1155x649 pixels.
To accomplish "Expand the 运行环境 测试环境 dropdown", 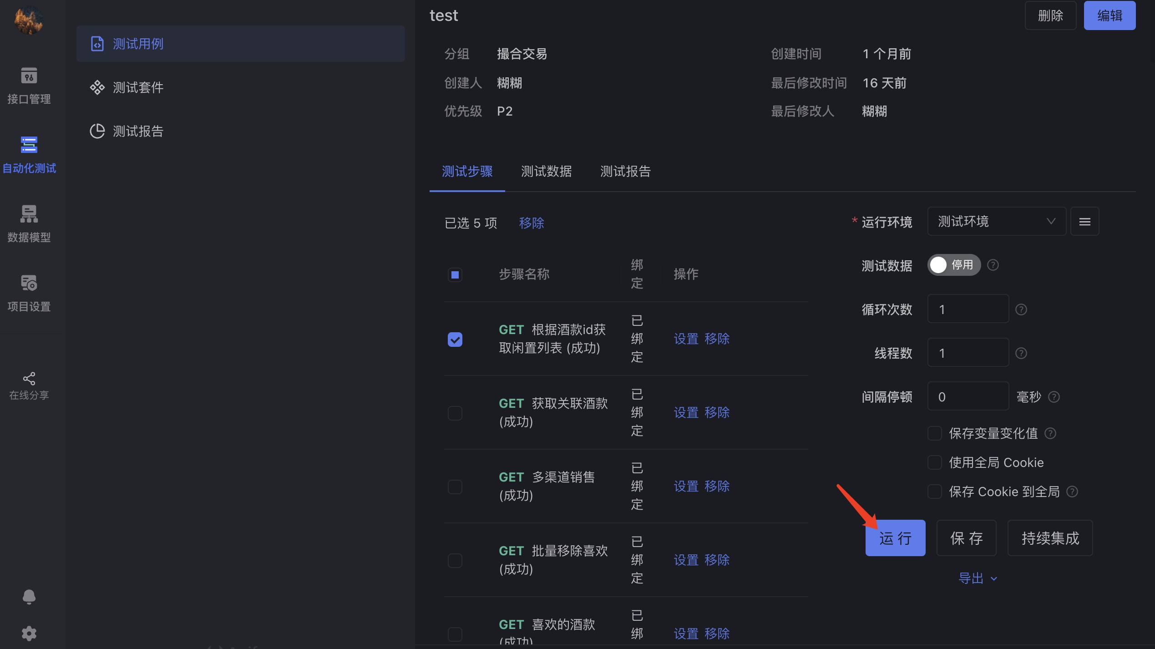I will 996,222.
